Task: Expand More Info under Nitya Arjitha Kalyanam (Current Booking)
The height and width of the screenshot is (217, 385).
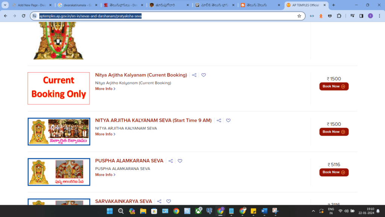Action: click(x=105, y=89)
